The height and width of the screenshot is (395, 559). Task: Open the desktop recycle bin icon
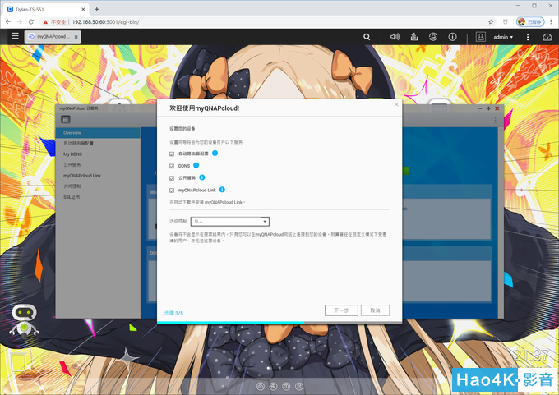click(x=19, y=361)
